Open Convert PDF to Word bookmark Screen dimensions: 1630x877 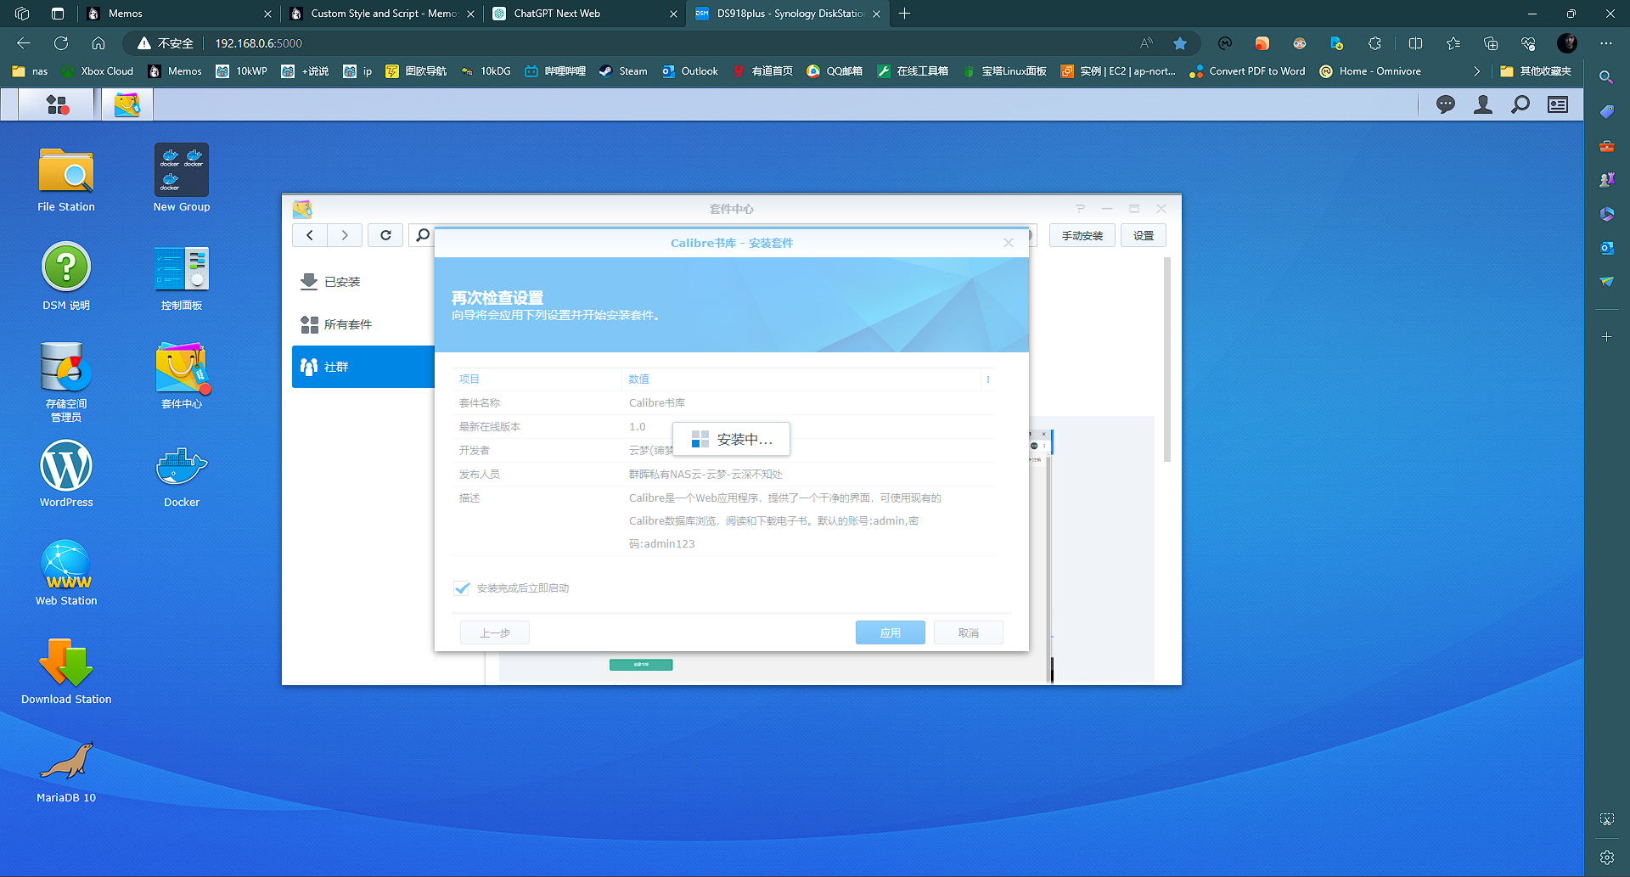coord(1247,71)
